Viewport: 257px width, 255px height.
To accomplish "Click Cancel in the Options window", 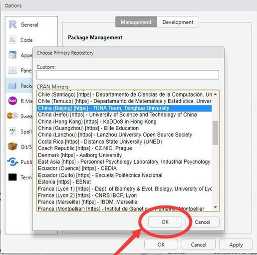I will point(199,244).
